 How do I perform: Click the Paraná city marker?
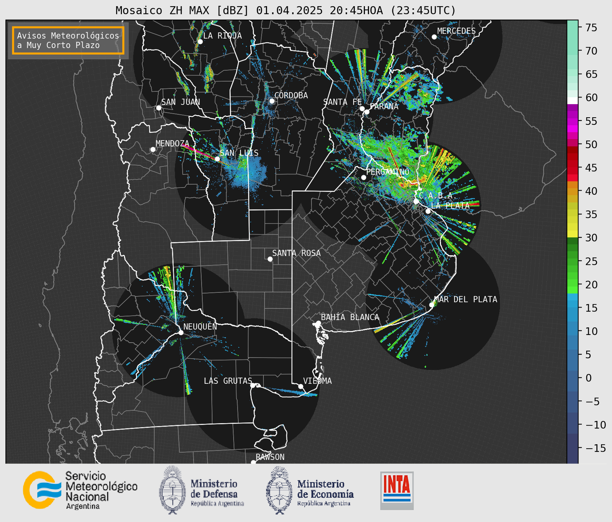(x=367, y=112)
